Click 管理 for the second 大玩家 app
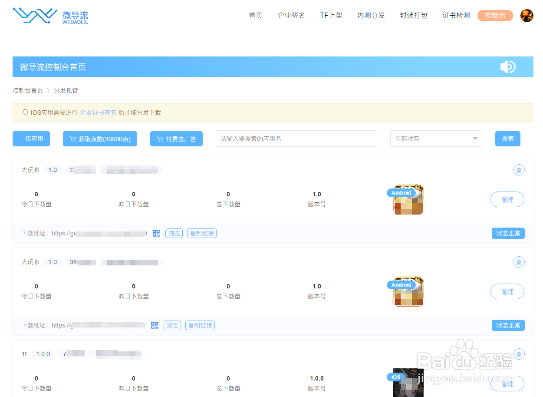The width and height of the screenshot is (543, 397). (x=507, y=292)
